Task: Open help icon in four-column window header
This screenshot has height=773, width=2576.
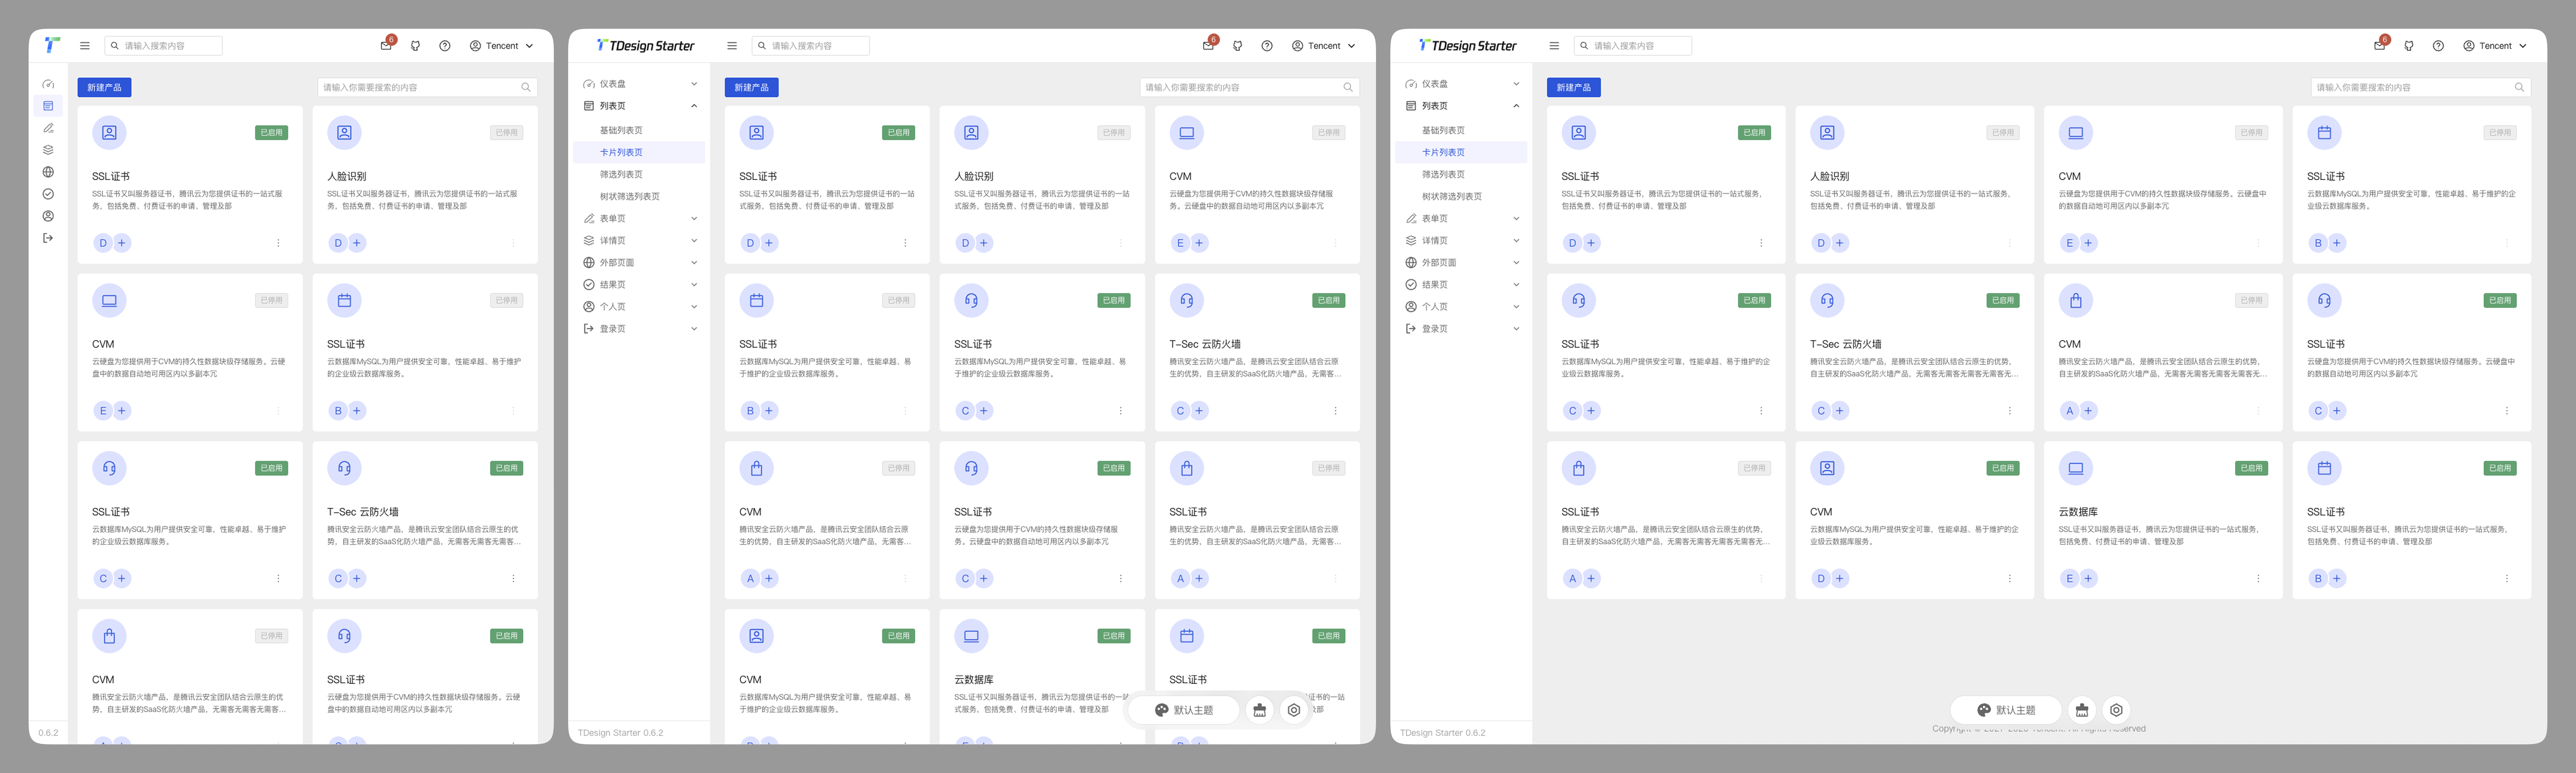Action: (x=2438, y=46)
